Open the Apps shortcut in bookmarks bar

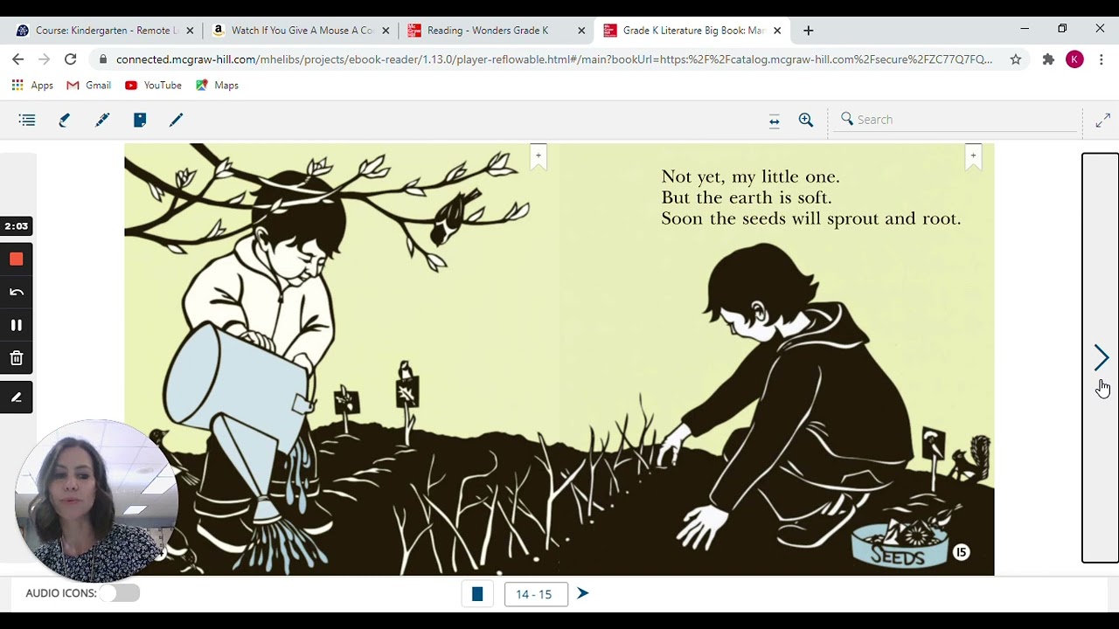(32, 86)
